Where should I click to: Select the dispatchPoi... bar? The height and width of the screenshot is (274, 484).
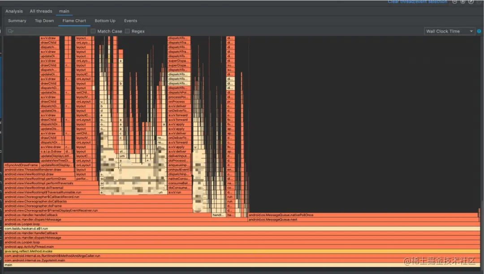tap(179, 93)
